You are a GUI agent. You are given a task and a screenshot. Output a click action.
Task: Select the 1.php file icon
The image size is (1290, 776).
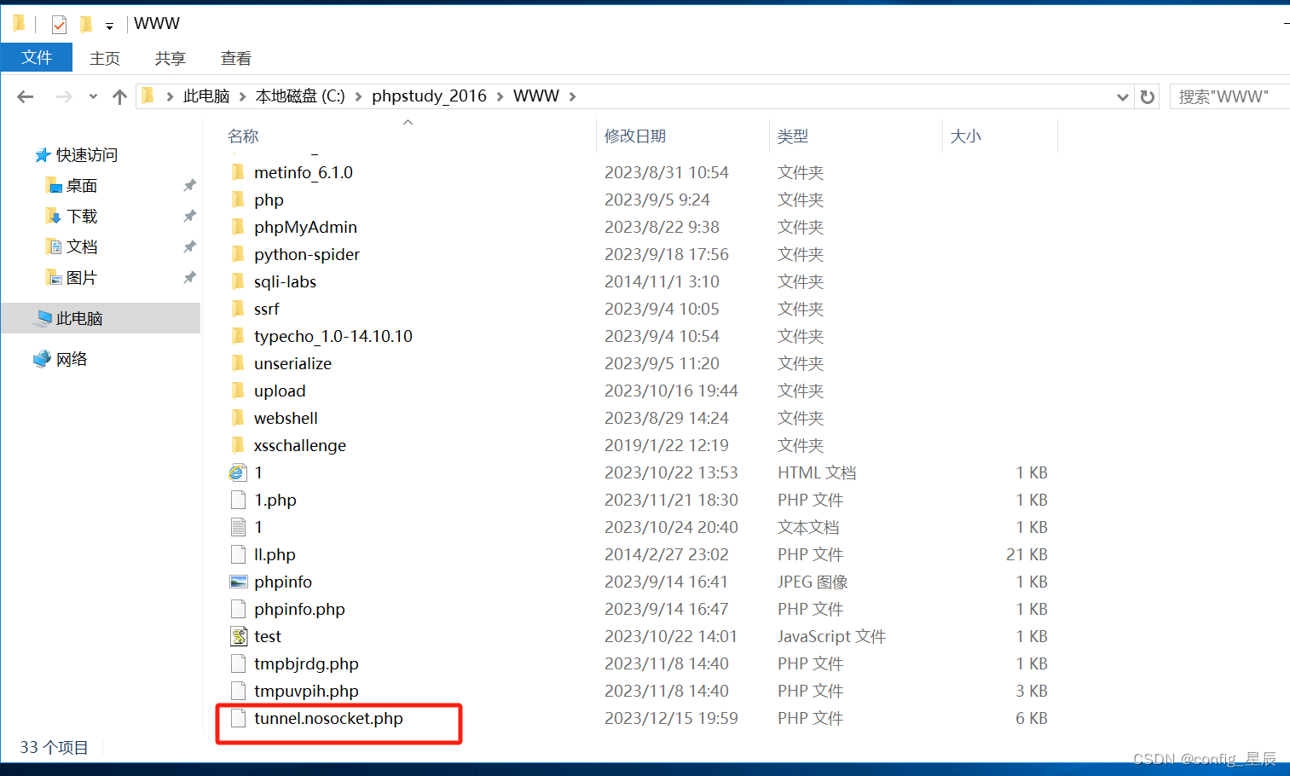tap(239, 500)
